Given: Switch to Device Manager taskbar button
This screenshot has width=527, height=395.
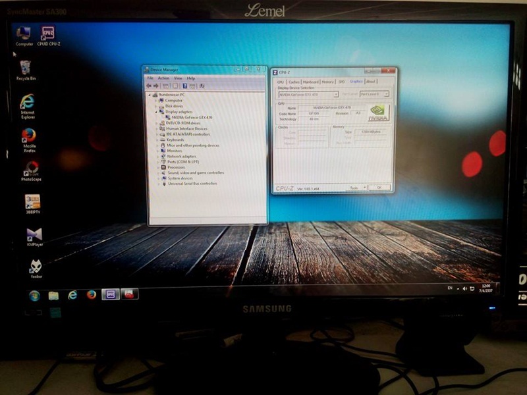Looking at the screenshot, I should pyautogui.click(x=129, y=294).
